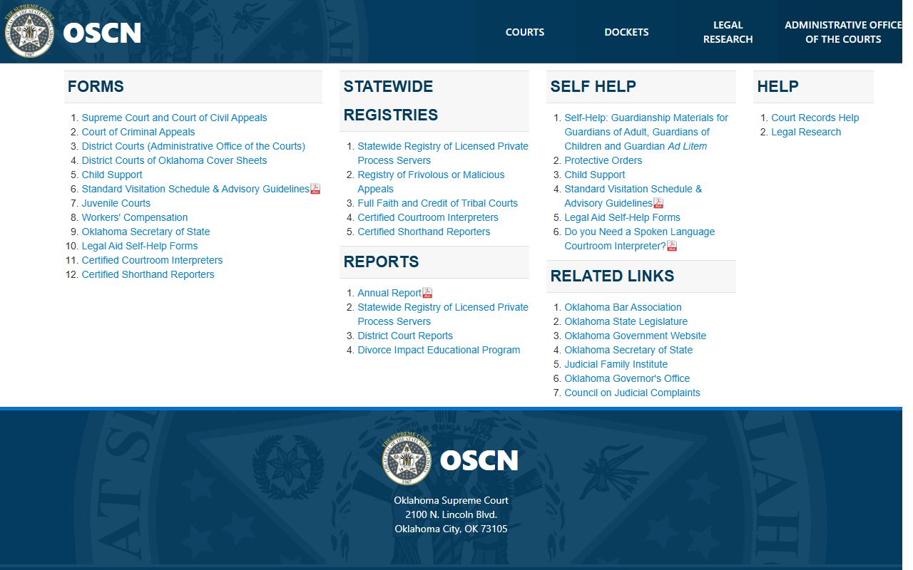
Task: Open Court Records Help link
Action: pyautogui.click(x=815, y=118)
